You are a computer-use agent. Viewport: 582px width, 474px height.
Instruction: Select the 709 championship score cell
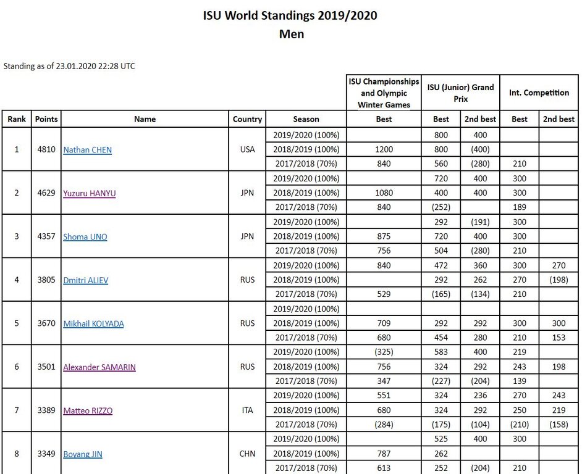[x=384, y=323]
